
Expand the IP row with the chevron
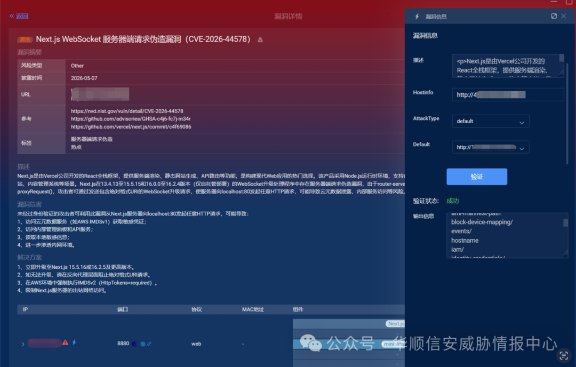(x=23, y=344)
